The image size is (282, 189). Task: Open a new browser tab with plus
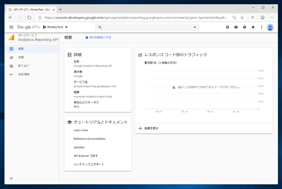(60, 10)
